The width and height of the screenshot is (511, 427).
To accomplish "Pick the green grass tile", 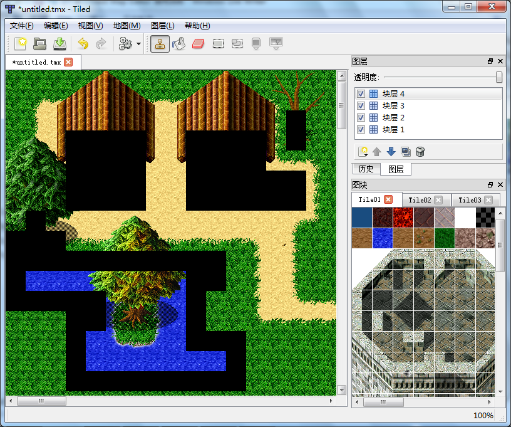I will point(444,238).
